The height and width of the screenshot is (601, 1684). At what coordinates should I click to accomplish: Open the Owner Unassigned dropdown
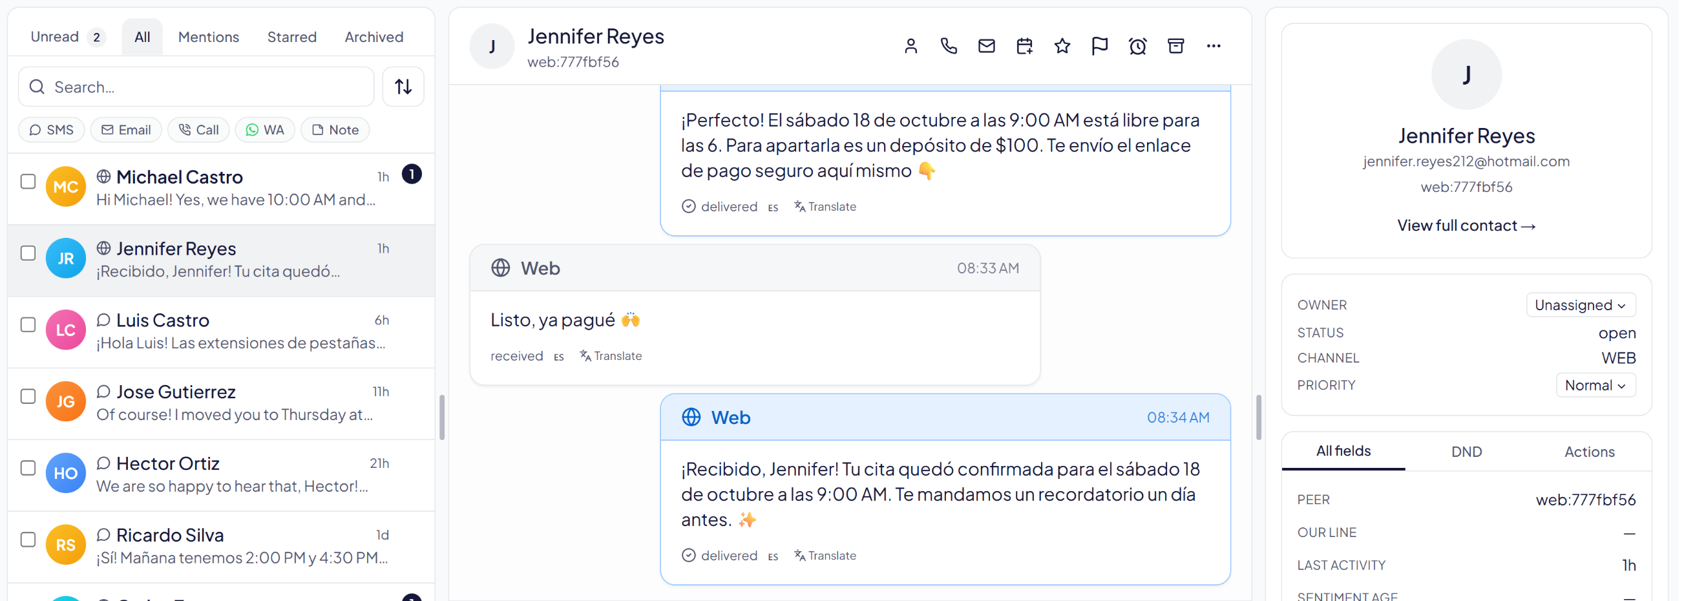(x=1580, y=306)
